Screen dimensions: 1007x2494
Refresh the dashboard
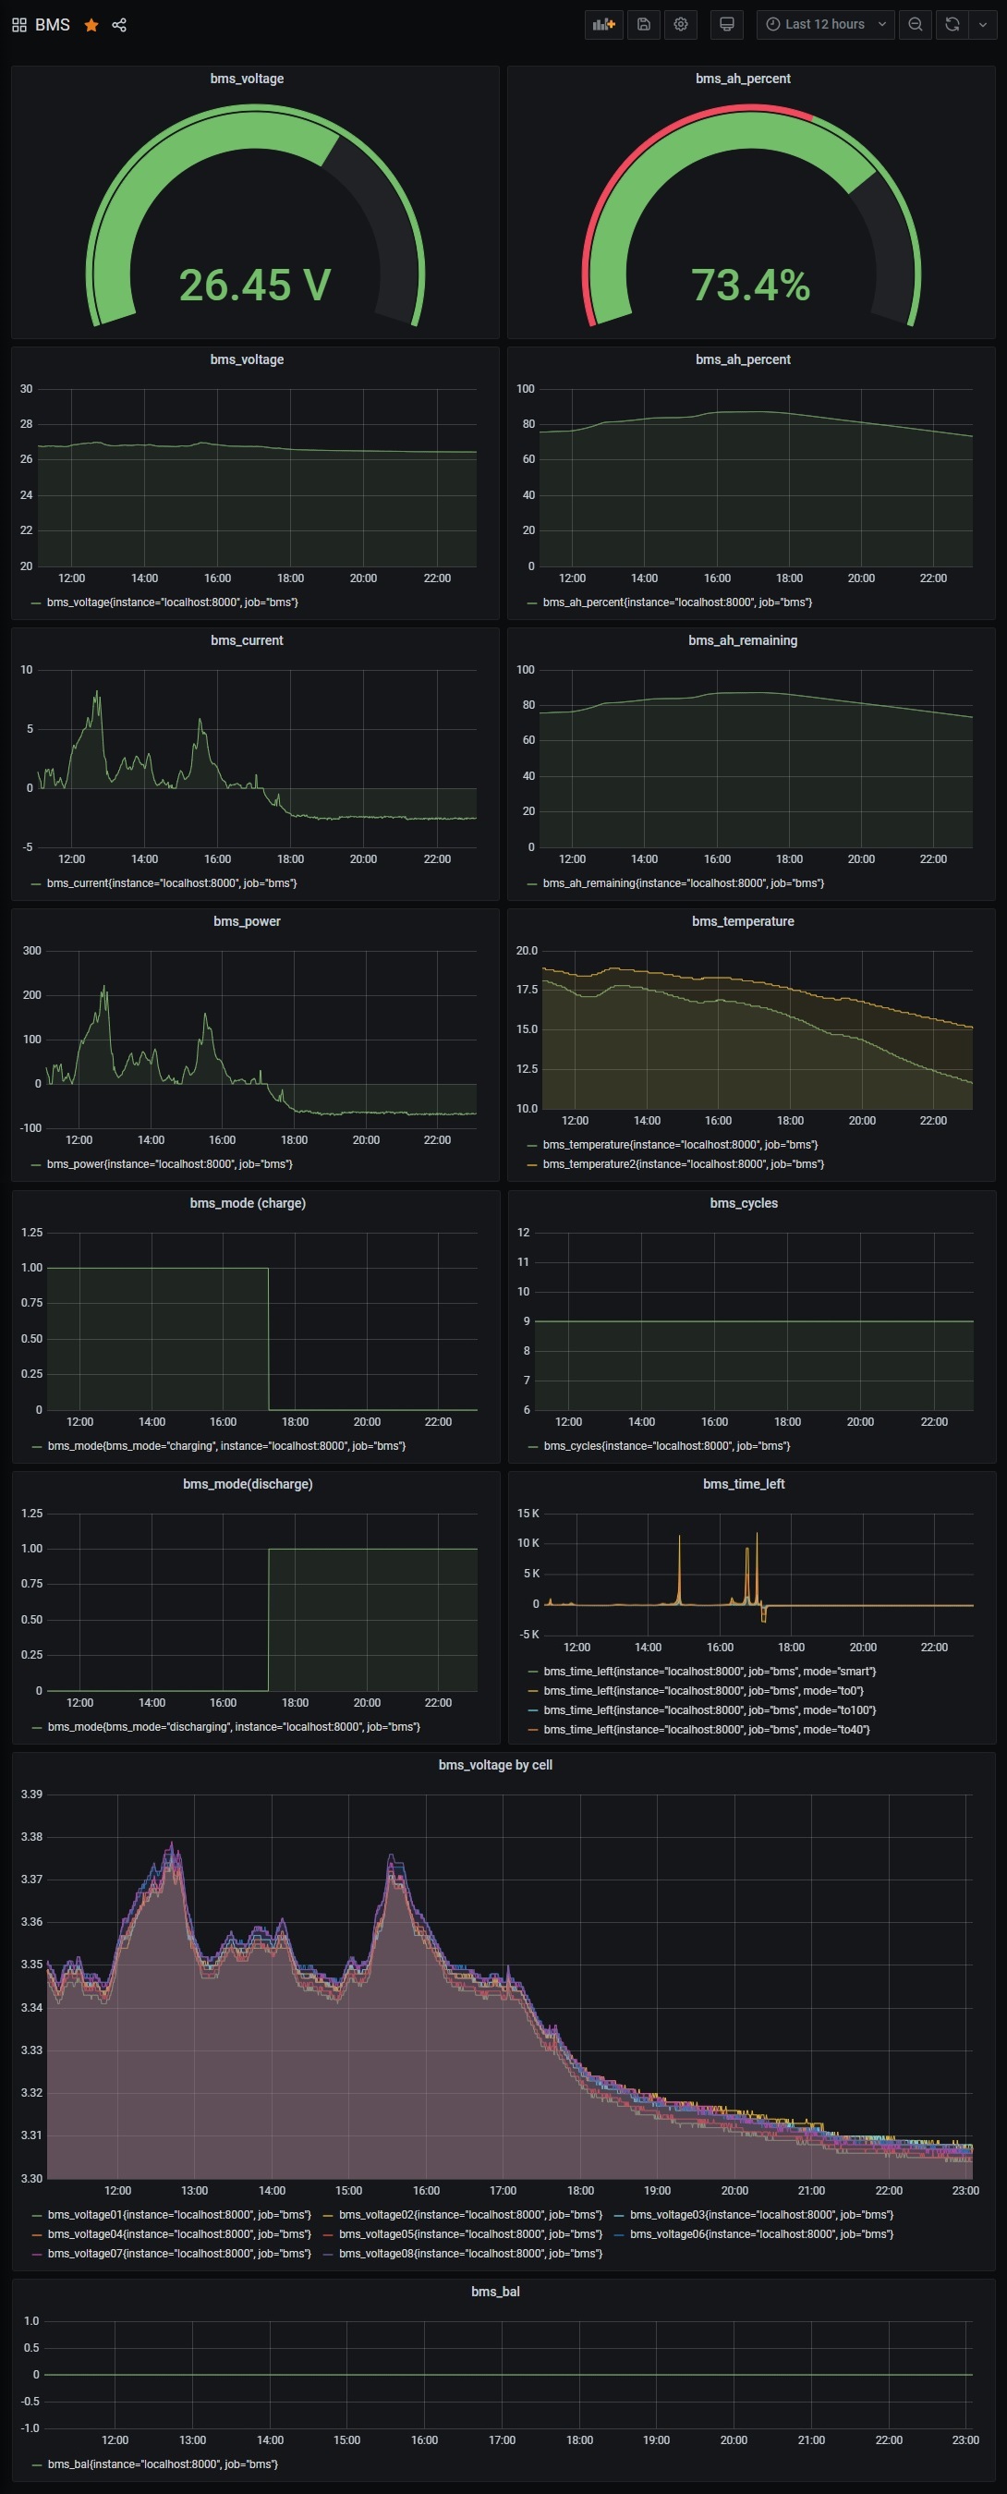pyautogui.click(x=952, y=24)
